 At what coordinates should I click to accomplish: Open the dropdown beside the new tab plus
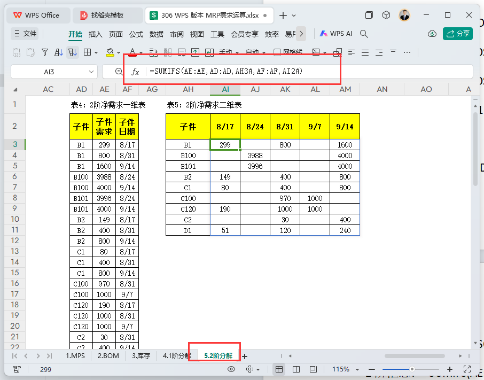[294, 15]
